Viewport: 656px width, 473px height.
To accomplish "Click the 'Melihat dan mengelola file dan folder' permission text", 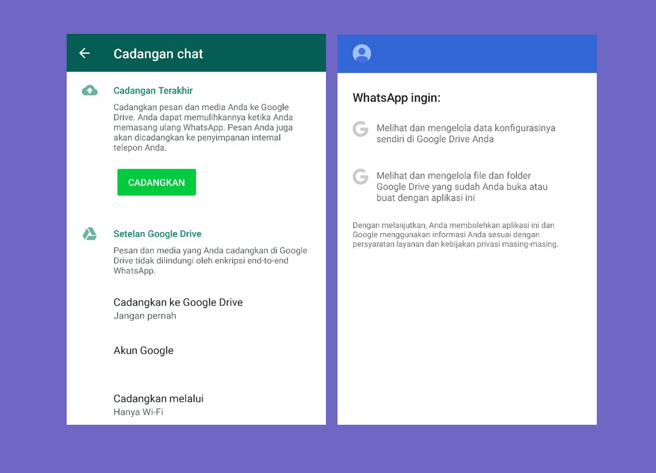I will click(462, 187).
